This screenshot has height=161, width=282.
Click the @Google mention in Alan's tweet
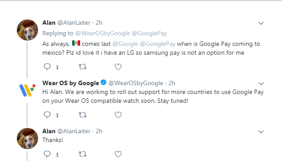click(x=125, y=44)
